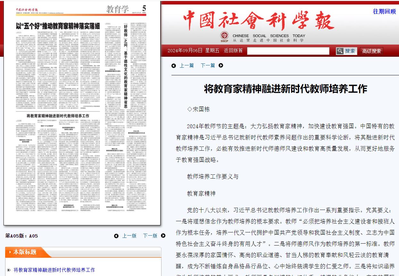Click the subheading 教师培养工作要义与

point(213,176)
